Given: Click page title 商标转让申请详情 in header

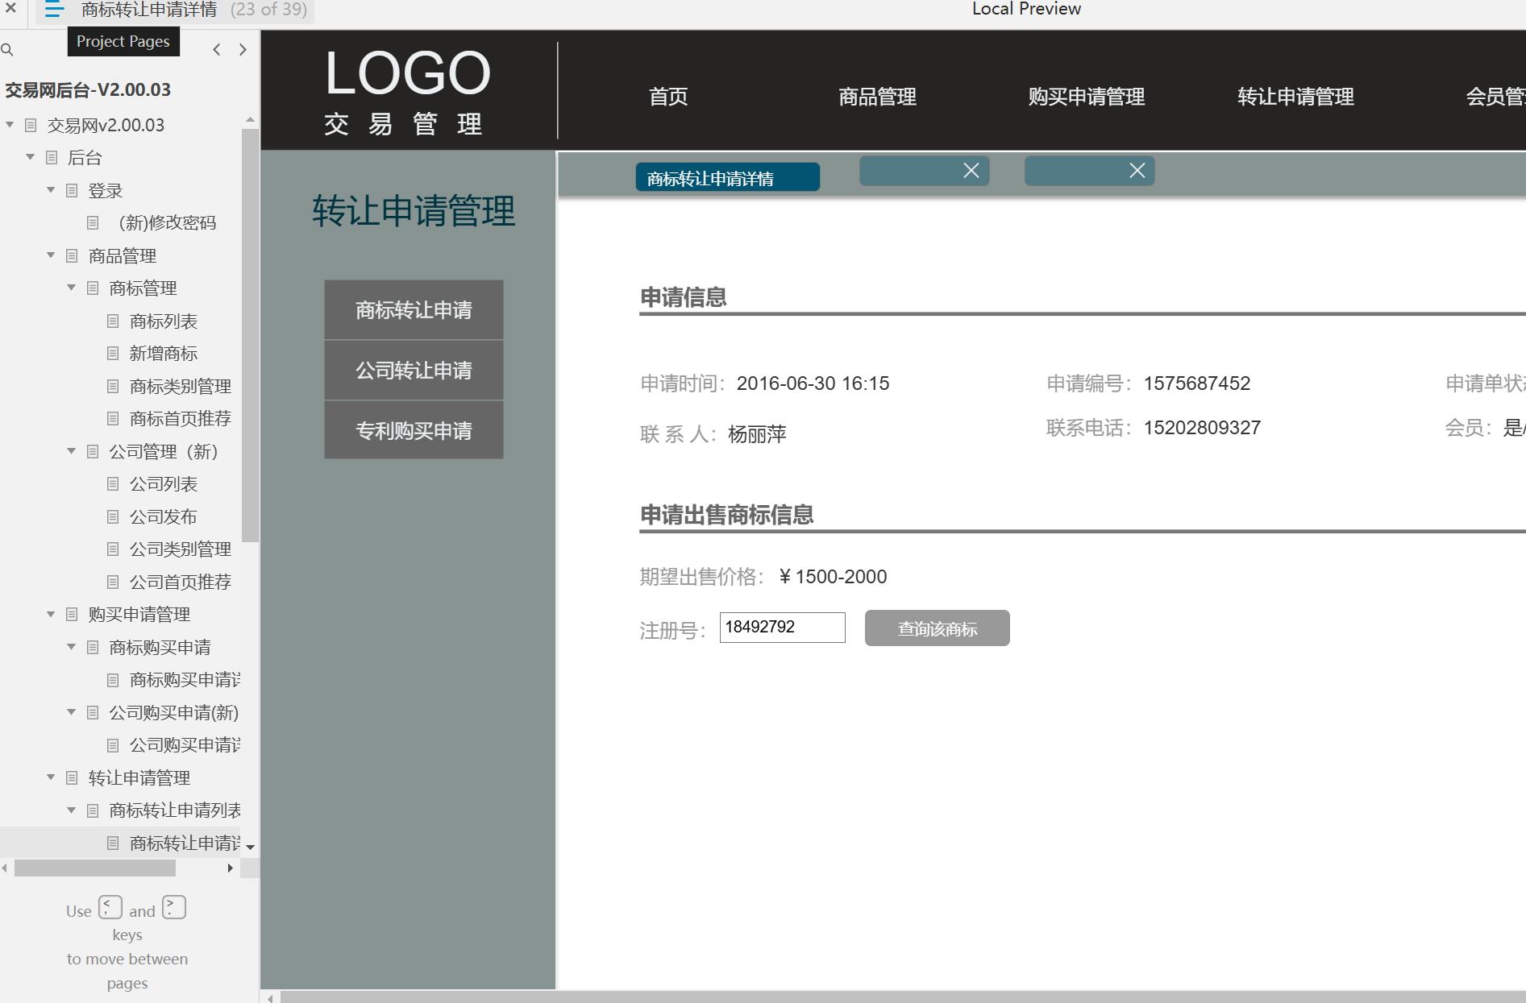Looking at the screenshot, I should tap(149, 10).
